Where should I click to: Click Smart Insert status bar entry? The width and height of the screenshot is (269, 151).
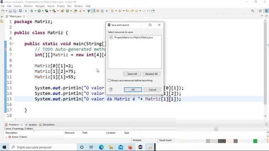[x=165, y=140]
